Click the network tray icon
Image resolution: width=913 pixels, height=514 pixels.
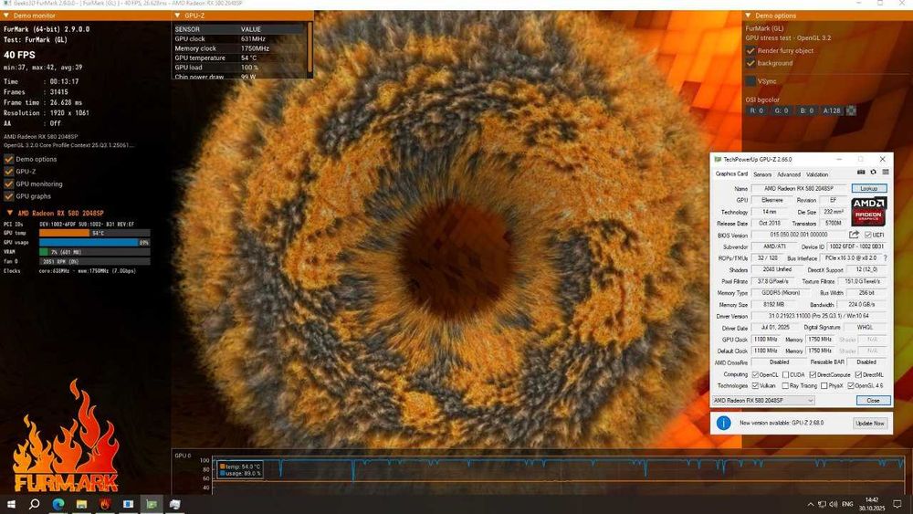[x=822, y=504]
